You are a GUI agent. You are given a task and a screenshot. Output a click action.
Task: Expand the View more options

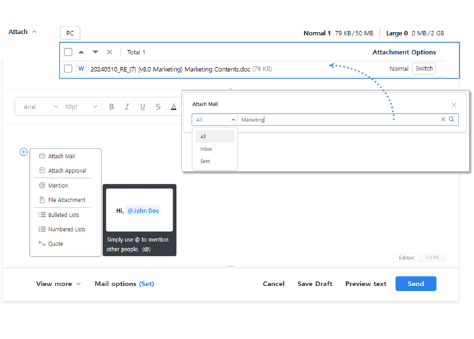pos(58,284)
